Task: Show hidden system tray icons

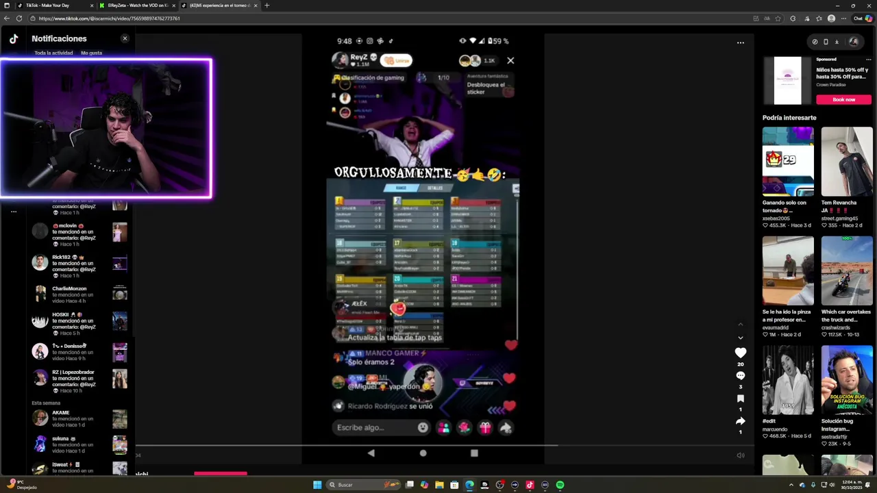Action: pos(791,485)
